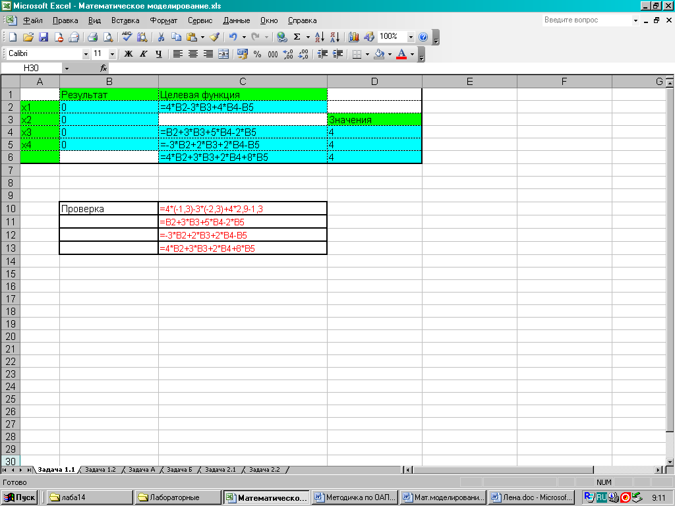The height and width of the screenshot is (506, 675).
Task: Switch to the лаба14 folder in the taskbar
Action: (x=90, y=497)
